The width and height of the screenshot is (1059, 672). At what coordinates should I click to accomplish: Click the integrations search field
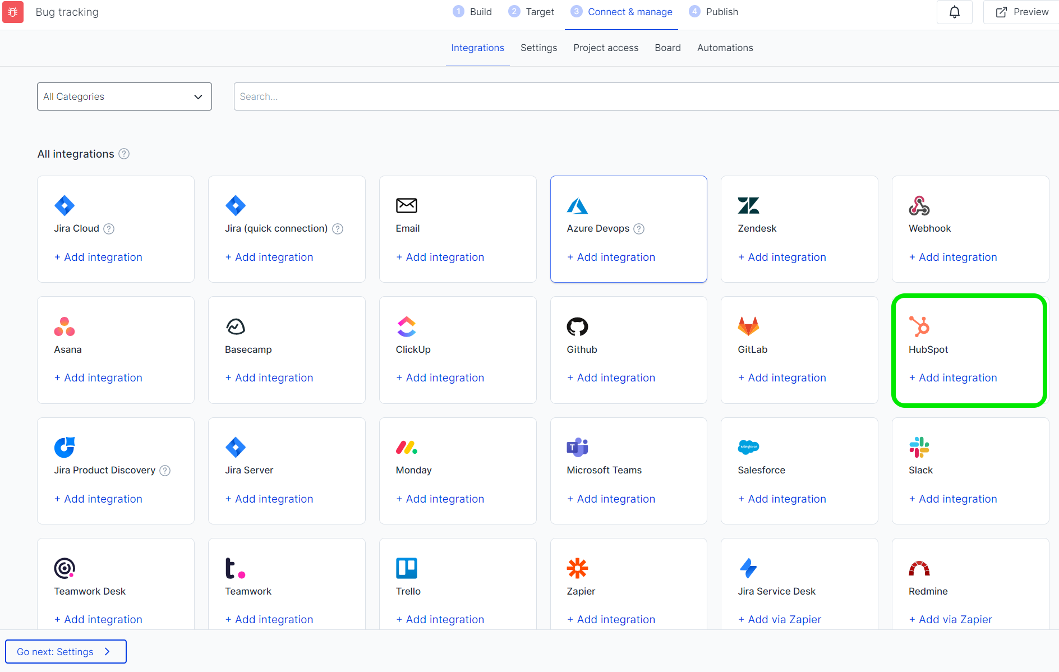pyautogui.click(x=646, y=96)
